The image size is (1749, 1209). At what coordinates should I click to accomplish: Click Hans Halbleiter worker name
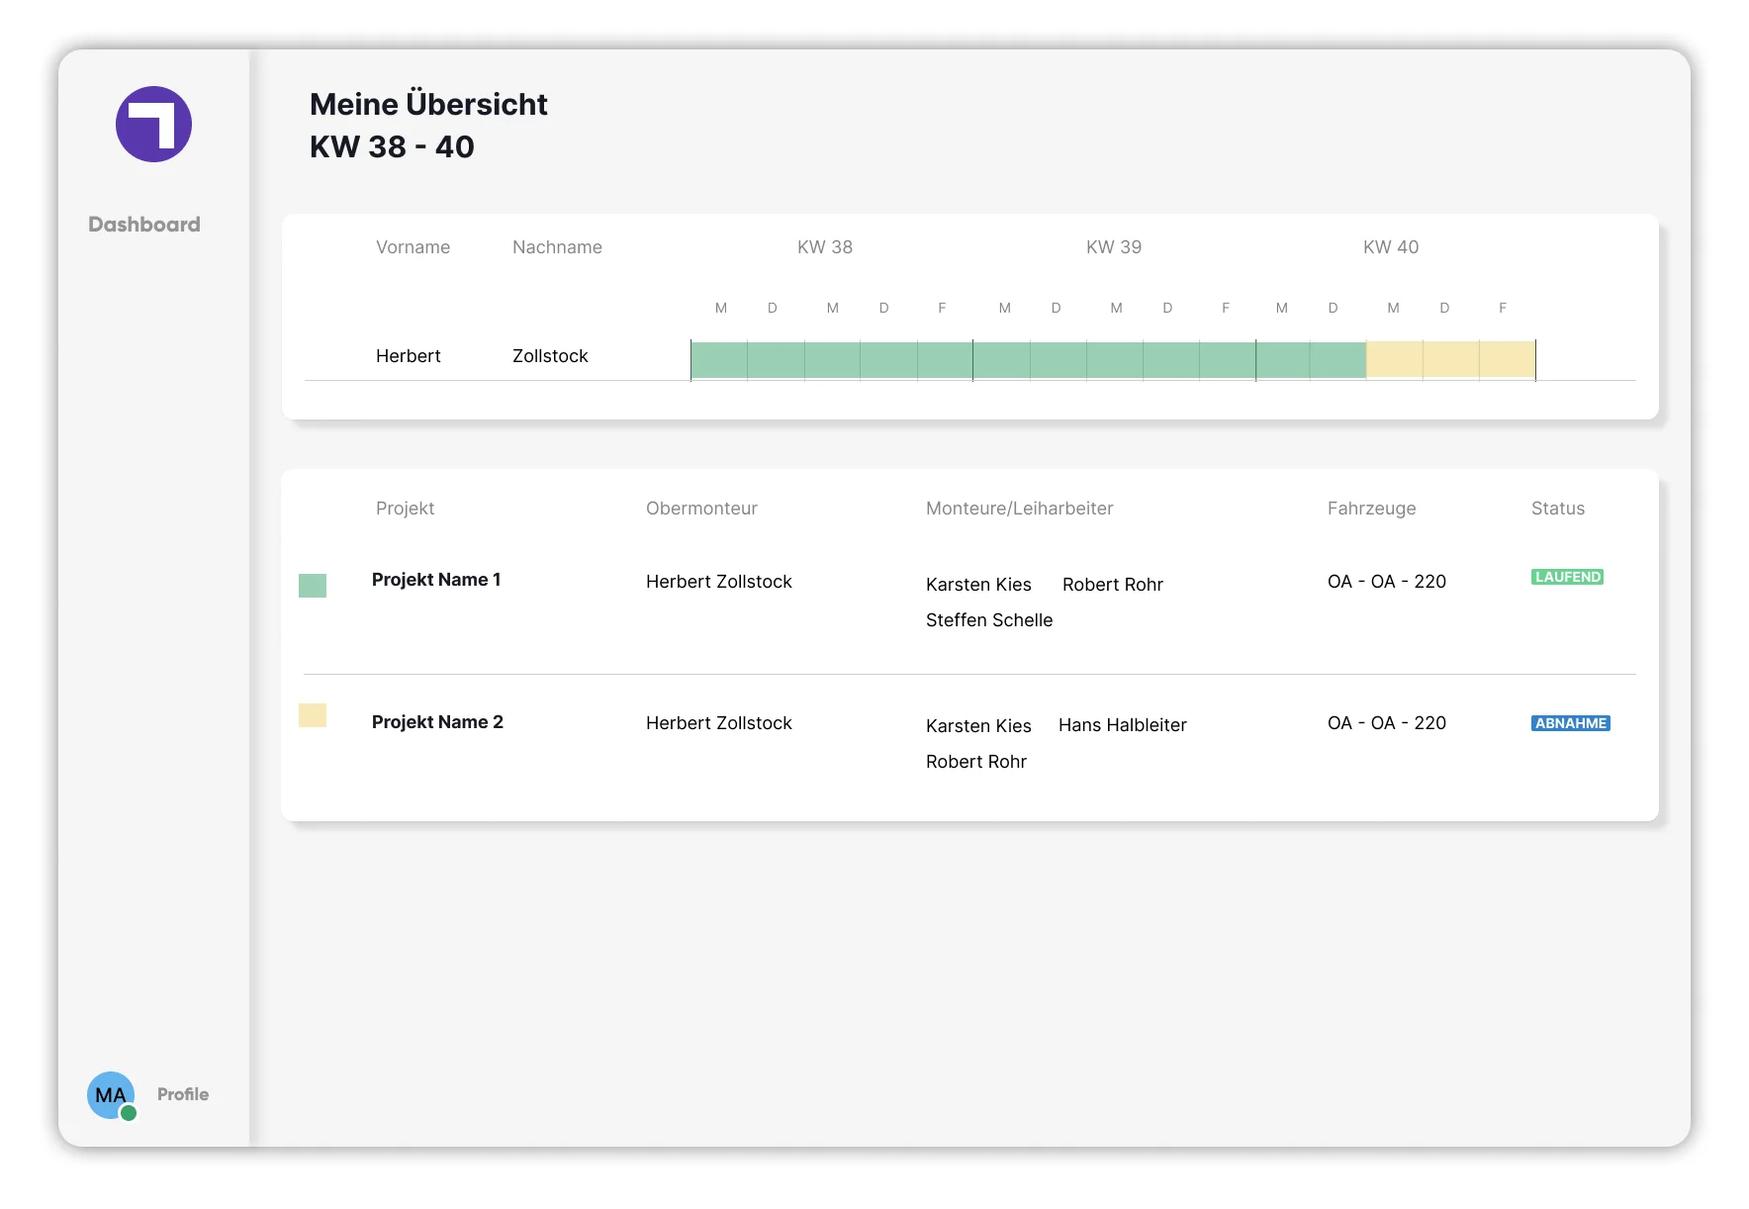[x=1123, y=725]
